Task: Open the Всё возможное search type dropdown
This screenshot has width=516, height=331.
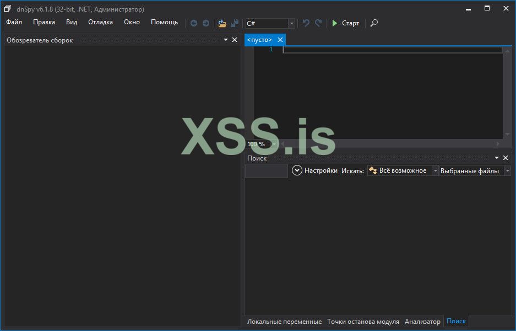Action: pos(435,171)
